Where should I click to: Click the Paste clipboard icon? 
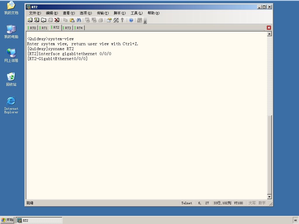72,20
